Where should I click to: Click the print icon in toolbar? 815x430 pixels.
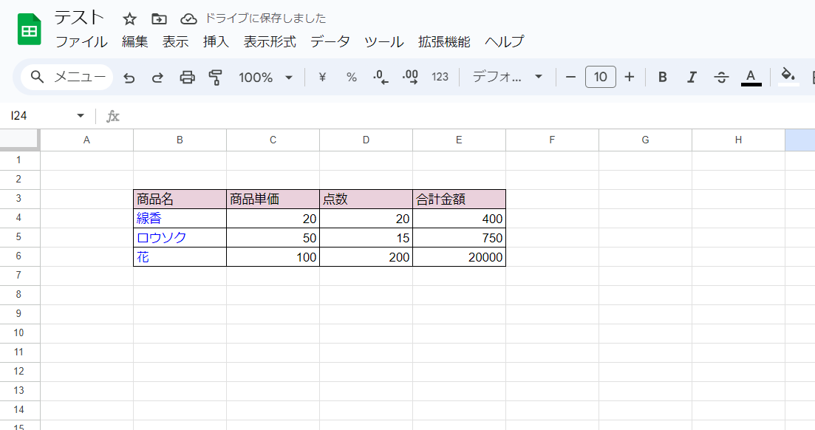click(188, 78)
